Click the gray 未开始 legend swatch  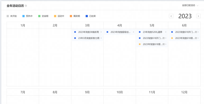pyautogui.click(x=8, y=16)
